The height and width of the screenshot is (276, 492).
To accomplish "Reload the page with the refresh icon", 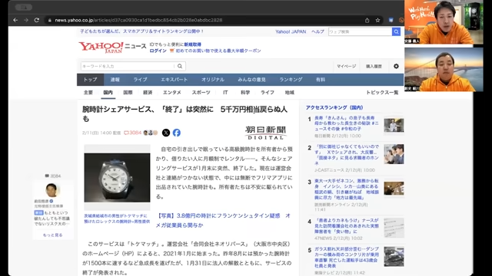I will click(37, 20).
